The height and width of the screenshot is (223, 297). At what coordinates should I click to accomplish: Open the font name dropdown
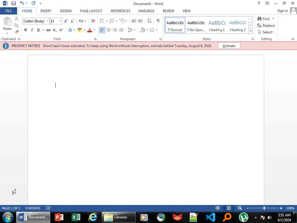48,21
